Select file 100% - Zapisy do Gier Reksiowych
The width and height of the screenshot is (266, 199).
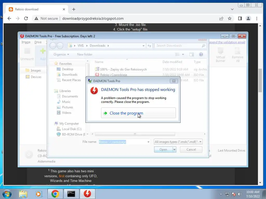(x=123, y=69)
